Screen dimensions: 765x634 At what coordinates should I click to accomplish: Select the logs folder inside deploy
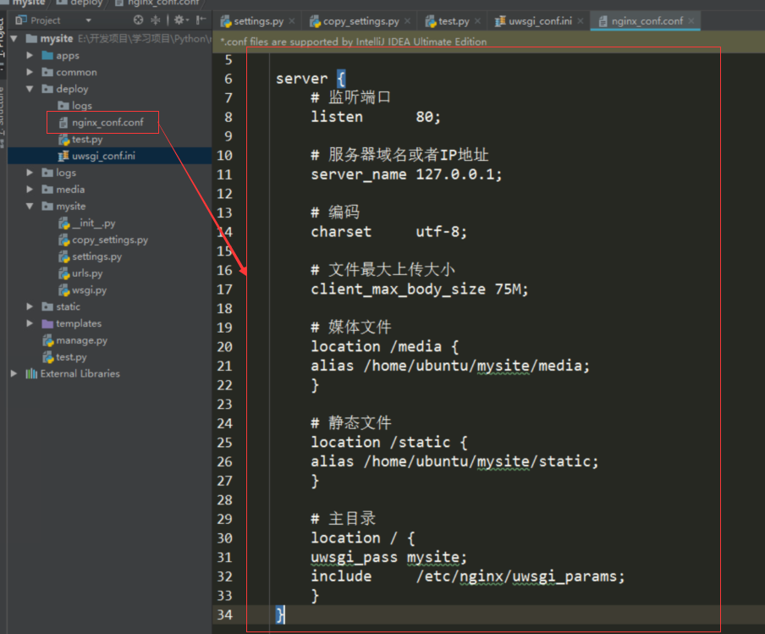(x=82, y=106)
